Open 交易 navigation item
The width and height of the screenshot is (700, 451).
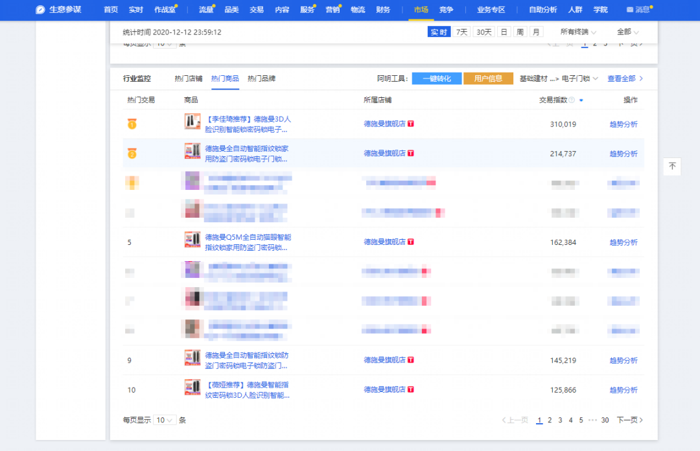[256, 10]
